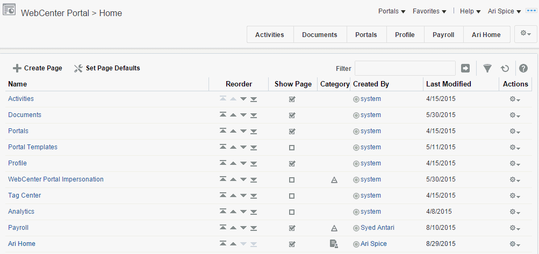This screenshot has height=254, width=539.
Task: Move Documents page to top
Action: pyautogui.click(x=224, y=115)
